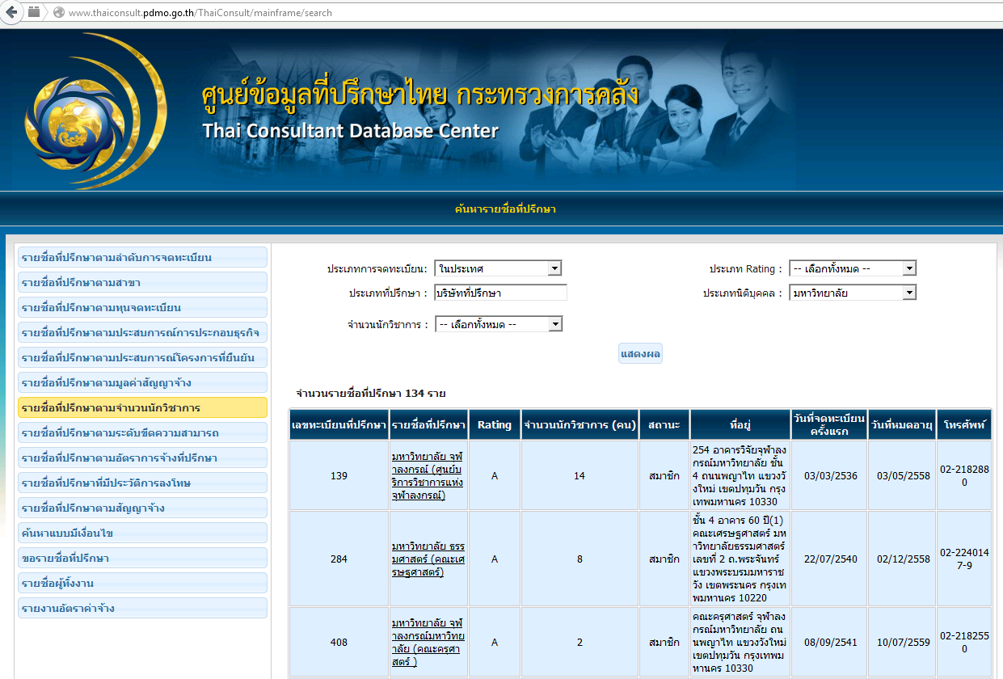Viewport: 1003px width, 679px height.
Task: Click the ขอรายชื่อที่ปรึกษา menu item
Action: (x=142, y=558)
